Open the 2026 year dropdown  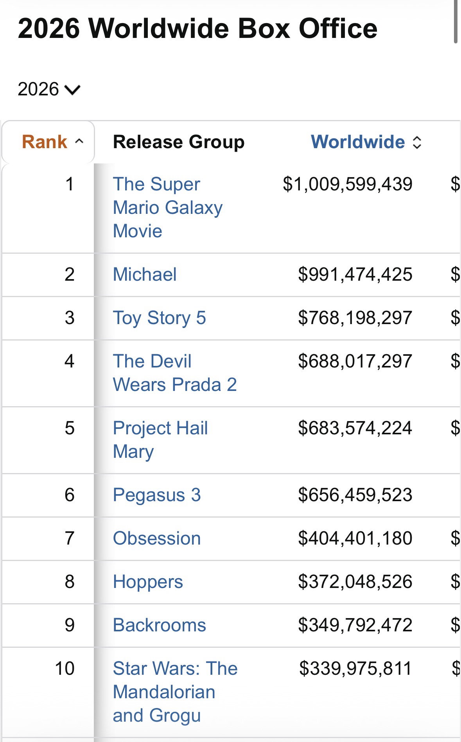(49, 89)
